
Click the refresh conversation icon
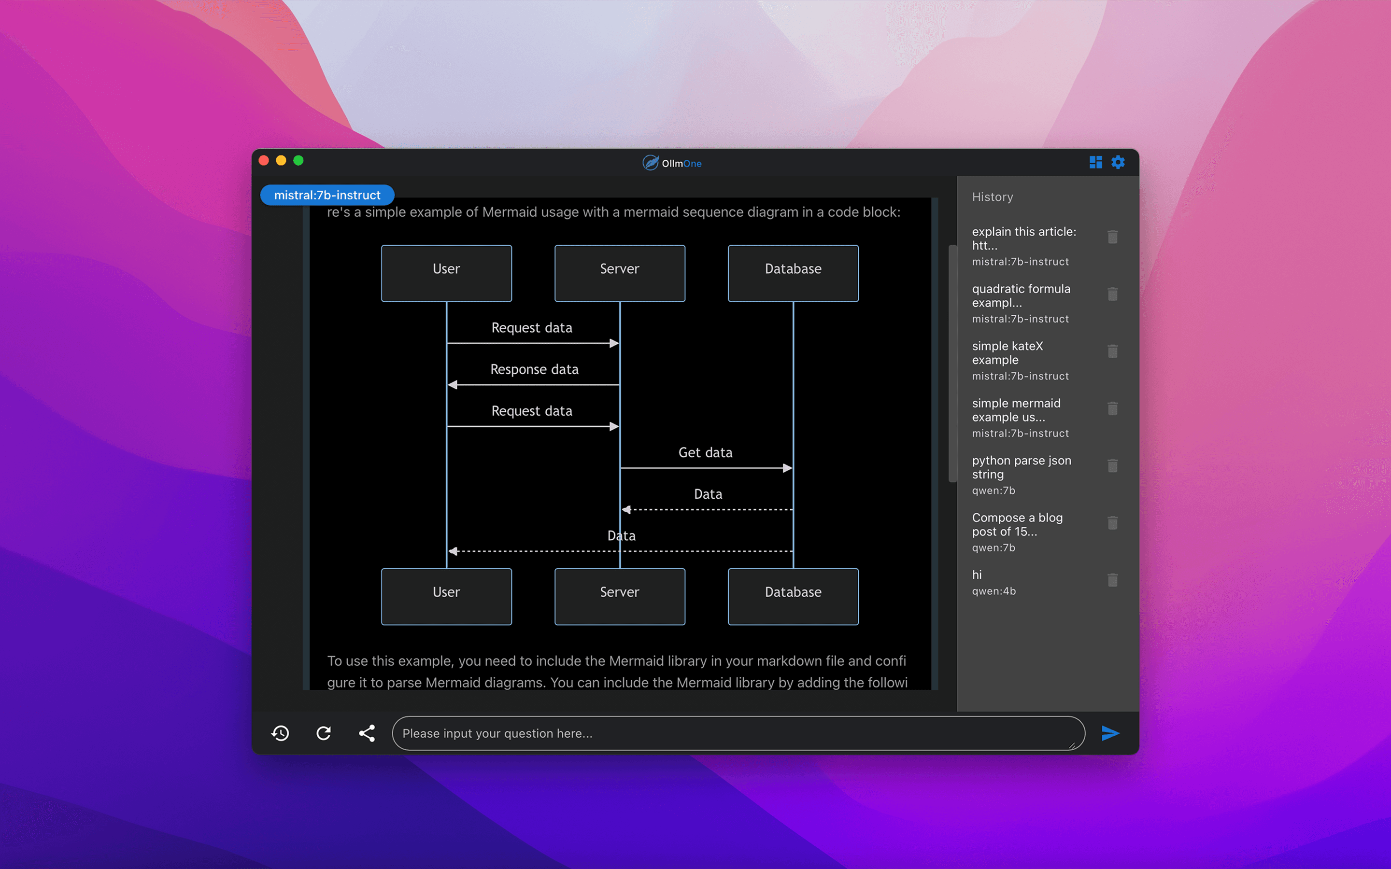(x=324, y=733)
